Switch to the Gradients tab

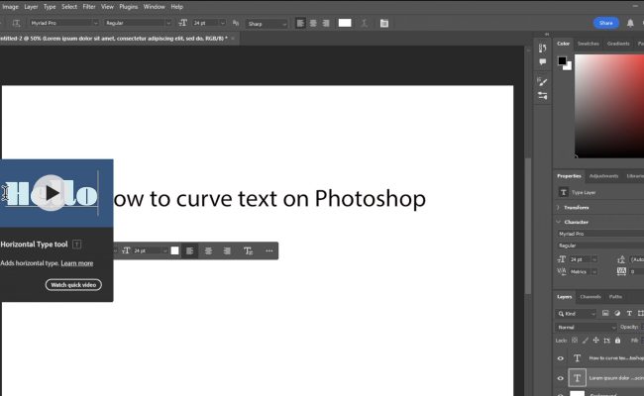point(618,44)
